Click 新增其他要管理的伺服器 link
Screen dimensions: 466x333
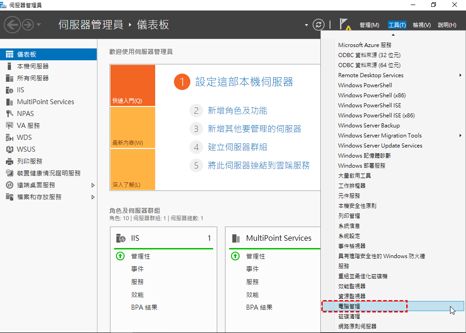point(254,129)
